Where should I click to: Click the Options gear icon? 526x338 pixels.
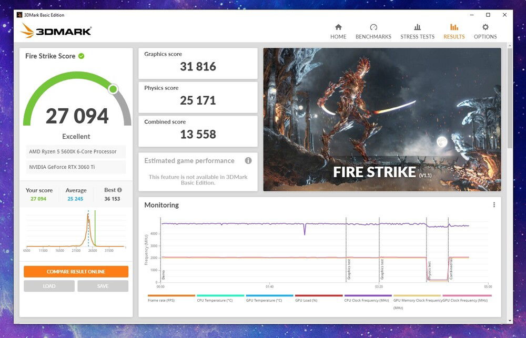click(485, 27)
